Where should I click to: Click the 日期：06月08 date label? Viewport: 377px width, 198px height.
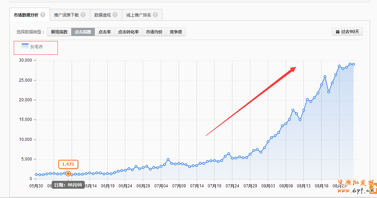click(x=68, y=185)
